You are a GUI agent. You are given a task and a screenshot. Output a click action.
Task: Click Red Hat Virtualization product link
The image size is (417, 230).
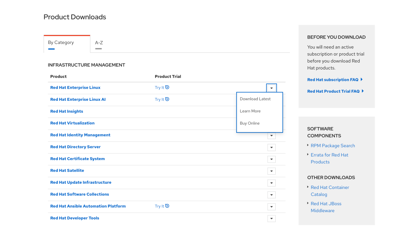click(x=72, y=123)
